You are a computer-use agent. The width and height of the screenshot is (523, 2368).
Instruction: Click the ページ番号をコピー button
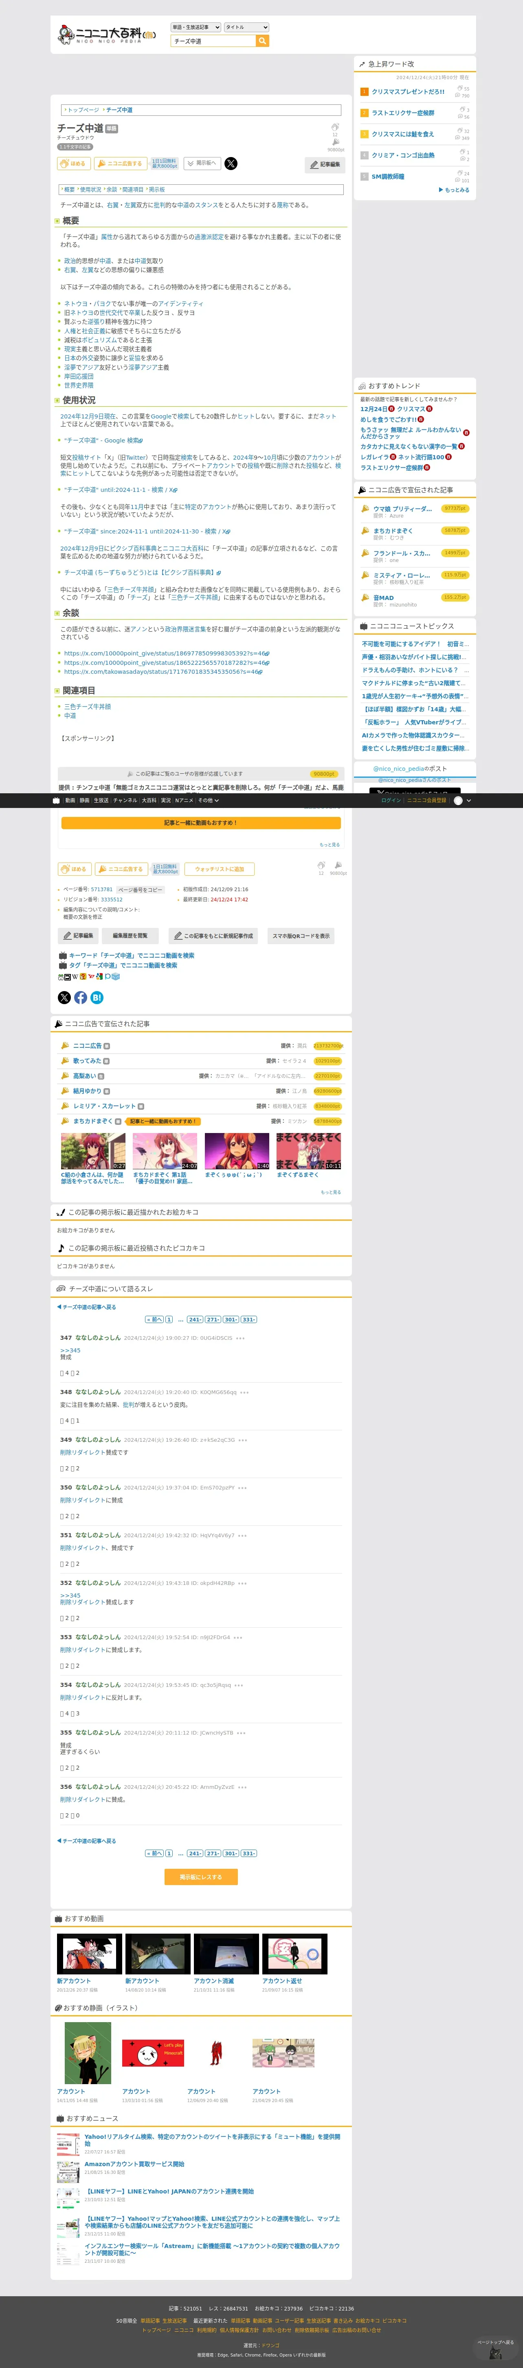(141, 890)
